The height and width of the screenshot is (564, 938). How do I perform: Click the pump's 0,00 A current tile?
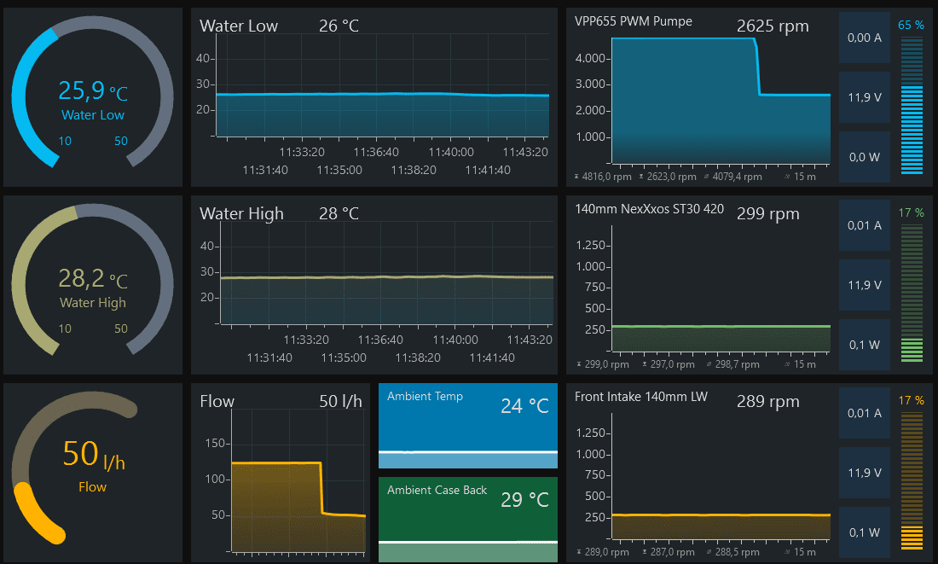click(x=864, y=38)
